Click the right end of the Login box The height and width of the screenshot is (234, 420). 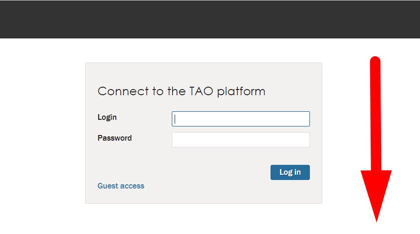pos(304,119)
